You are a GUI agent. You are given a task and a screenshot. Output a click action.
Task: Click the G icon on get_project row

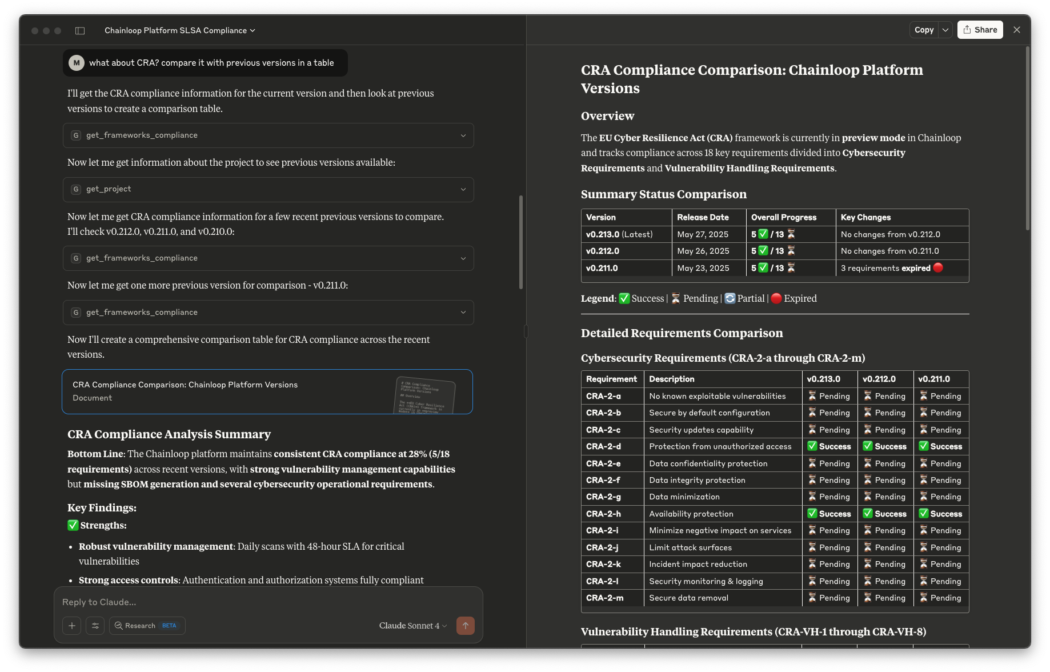click(76, 189)
